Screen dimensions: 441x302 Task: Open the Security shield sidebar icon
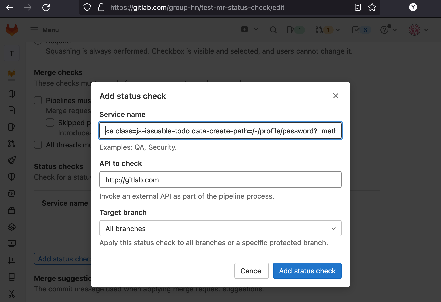point(12,177)
